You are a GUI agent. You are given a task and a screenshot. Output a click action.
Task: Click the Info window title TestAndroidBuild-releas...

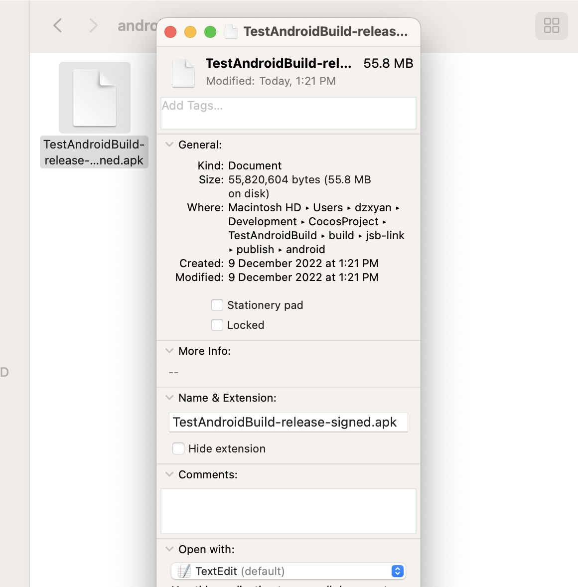click(x=325, y=31)
